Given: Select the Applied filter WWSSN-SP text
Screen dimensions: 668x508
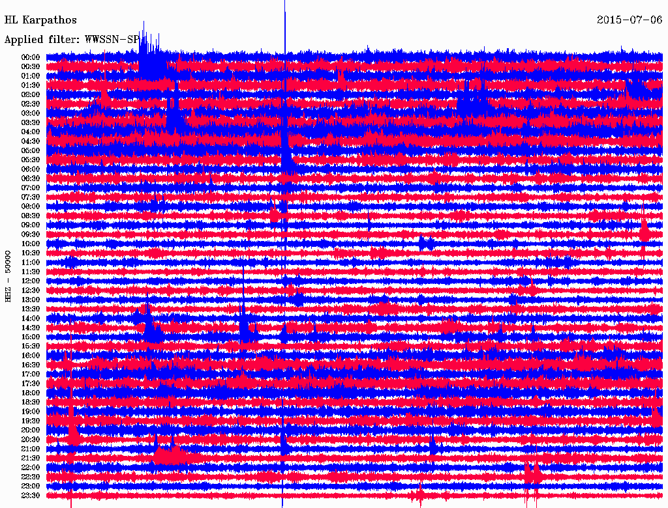Looking at the screenshot, I should click(x=72, y=40).
